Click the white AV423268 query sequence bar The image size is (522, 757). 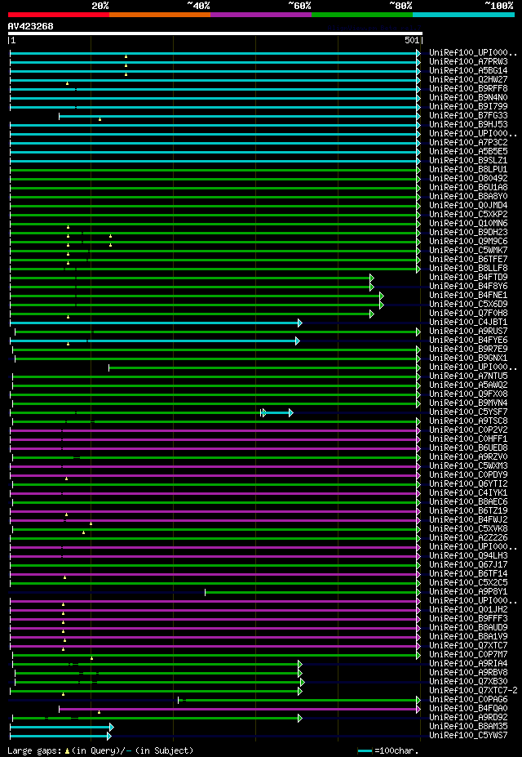pos(215,33)
